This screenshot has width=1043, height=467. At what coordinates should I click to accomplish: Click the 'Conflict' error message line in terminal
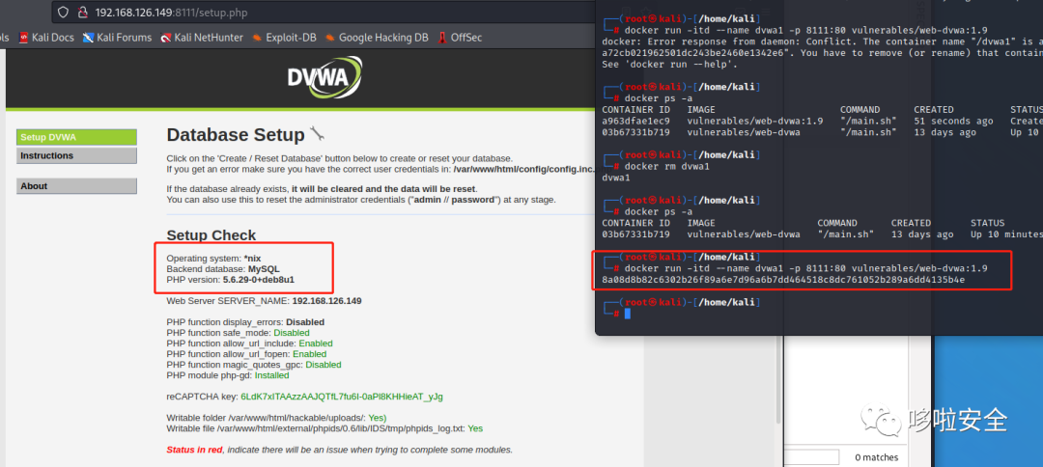click(x=822, y=41)
